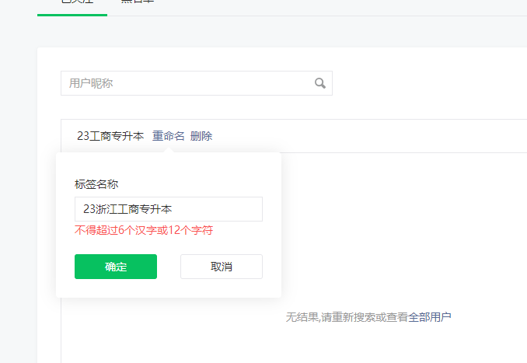
Task: Select the 23工商专升本 tag title
Action: click(x=110, y=136)
